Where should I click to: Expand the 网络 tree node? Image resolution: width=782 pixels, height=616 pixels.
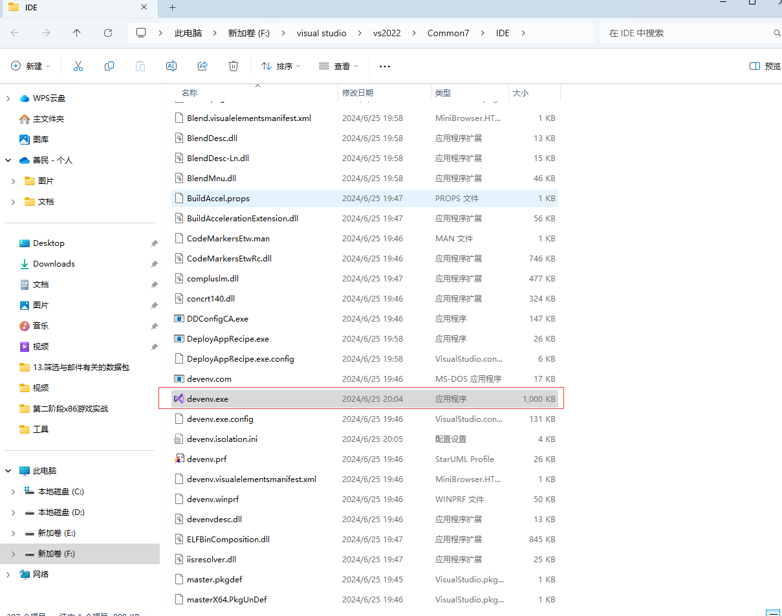(x=8, y=575)
